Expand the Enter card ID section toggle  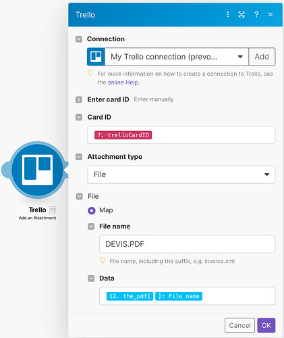[x=79, y=99]
